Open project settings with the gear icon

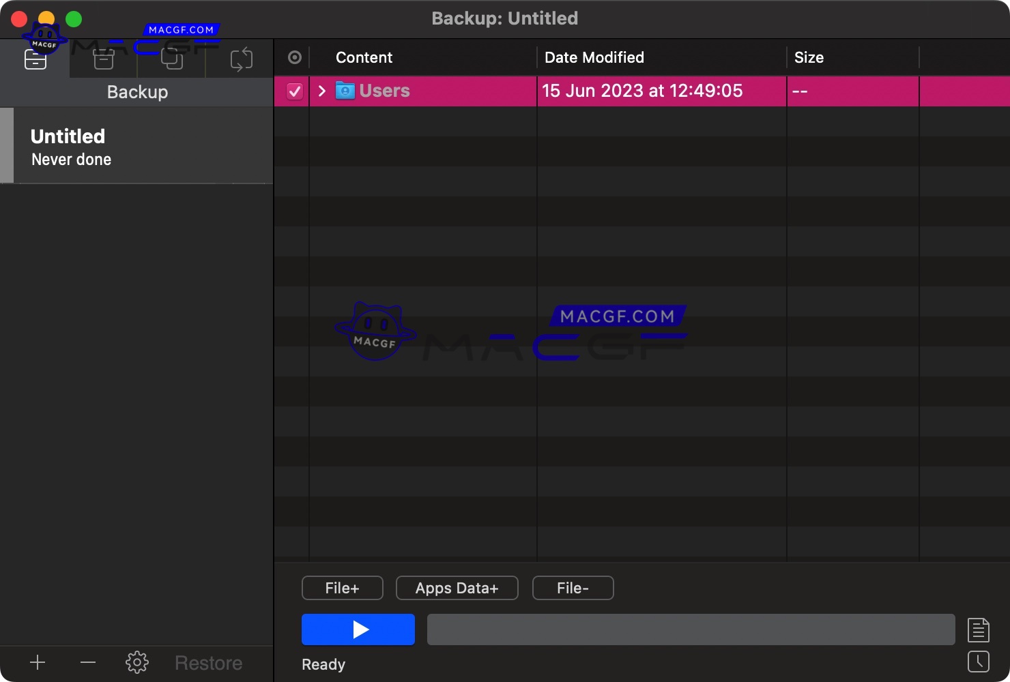[x=136, y=662]
